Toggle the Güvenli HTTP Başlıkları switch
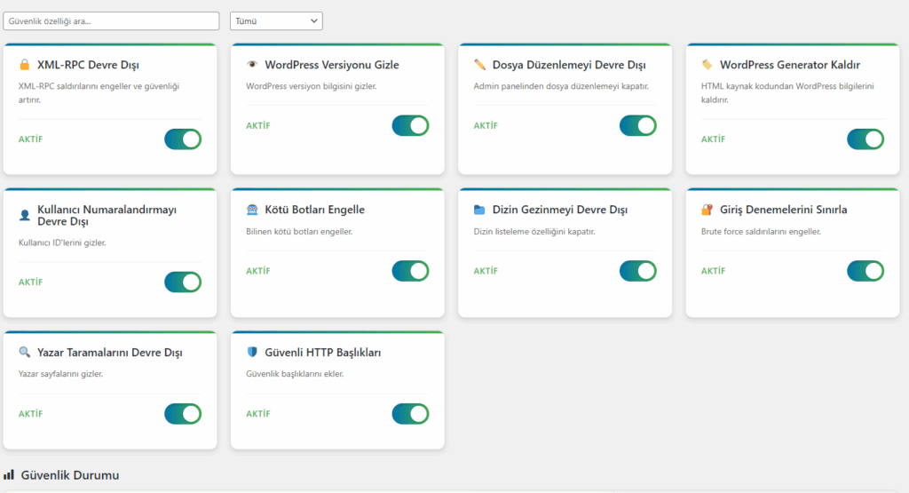This screenshot has height=493, width=909. pyautogui.click(x=410, y=414)
